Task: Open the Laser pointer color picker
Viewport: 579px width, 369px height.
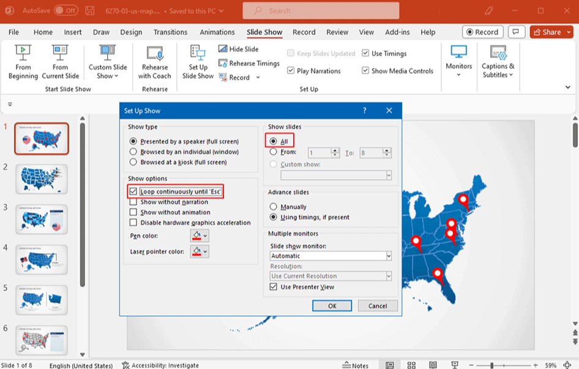Action: [x=200, y=252]
